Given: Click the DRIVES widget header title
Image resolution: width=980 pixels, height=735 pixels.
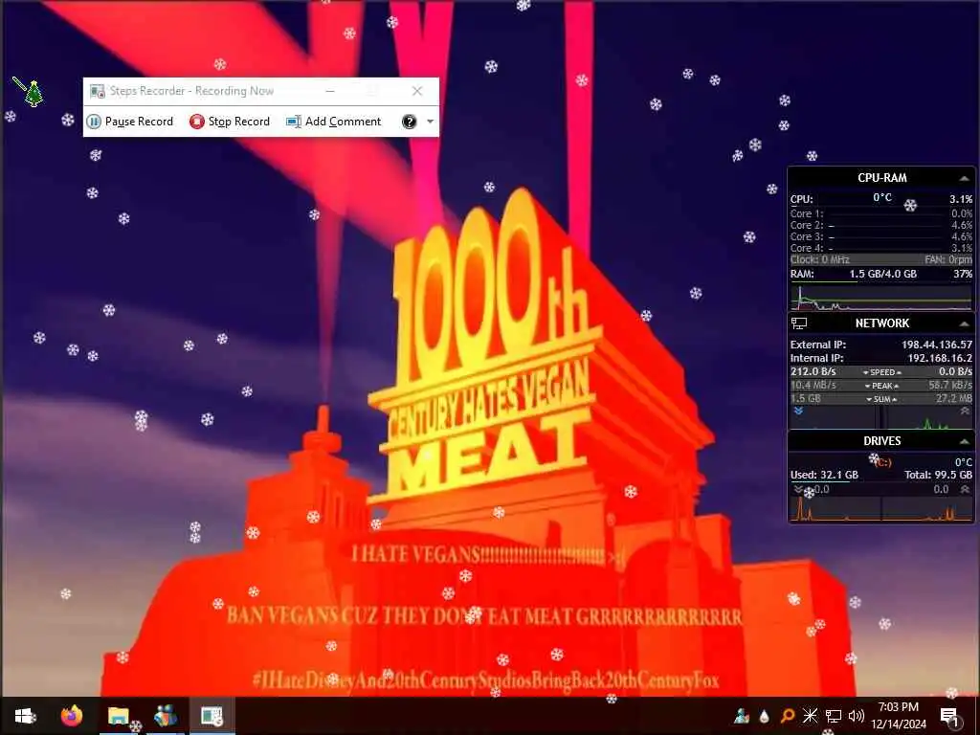Looking at the screenshot, I should coord(881,441).
